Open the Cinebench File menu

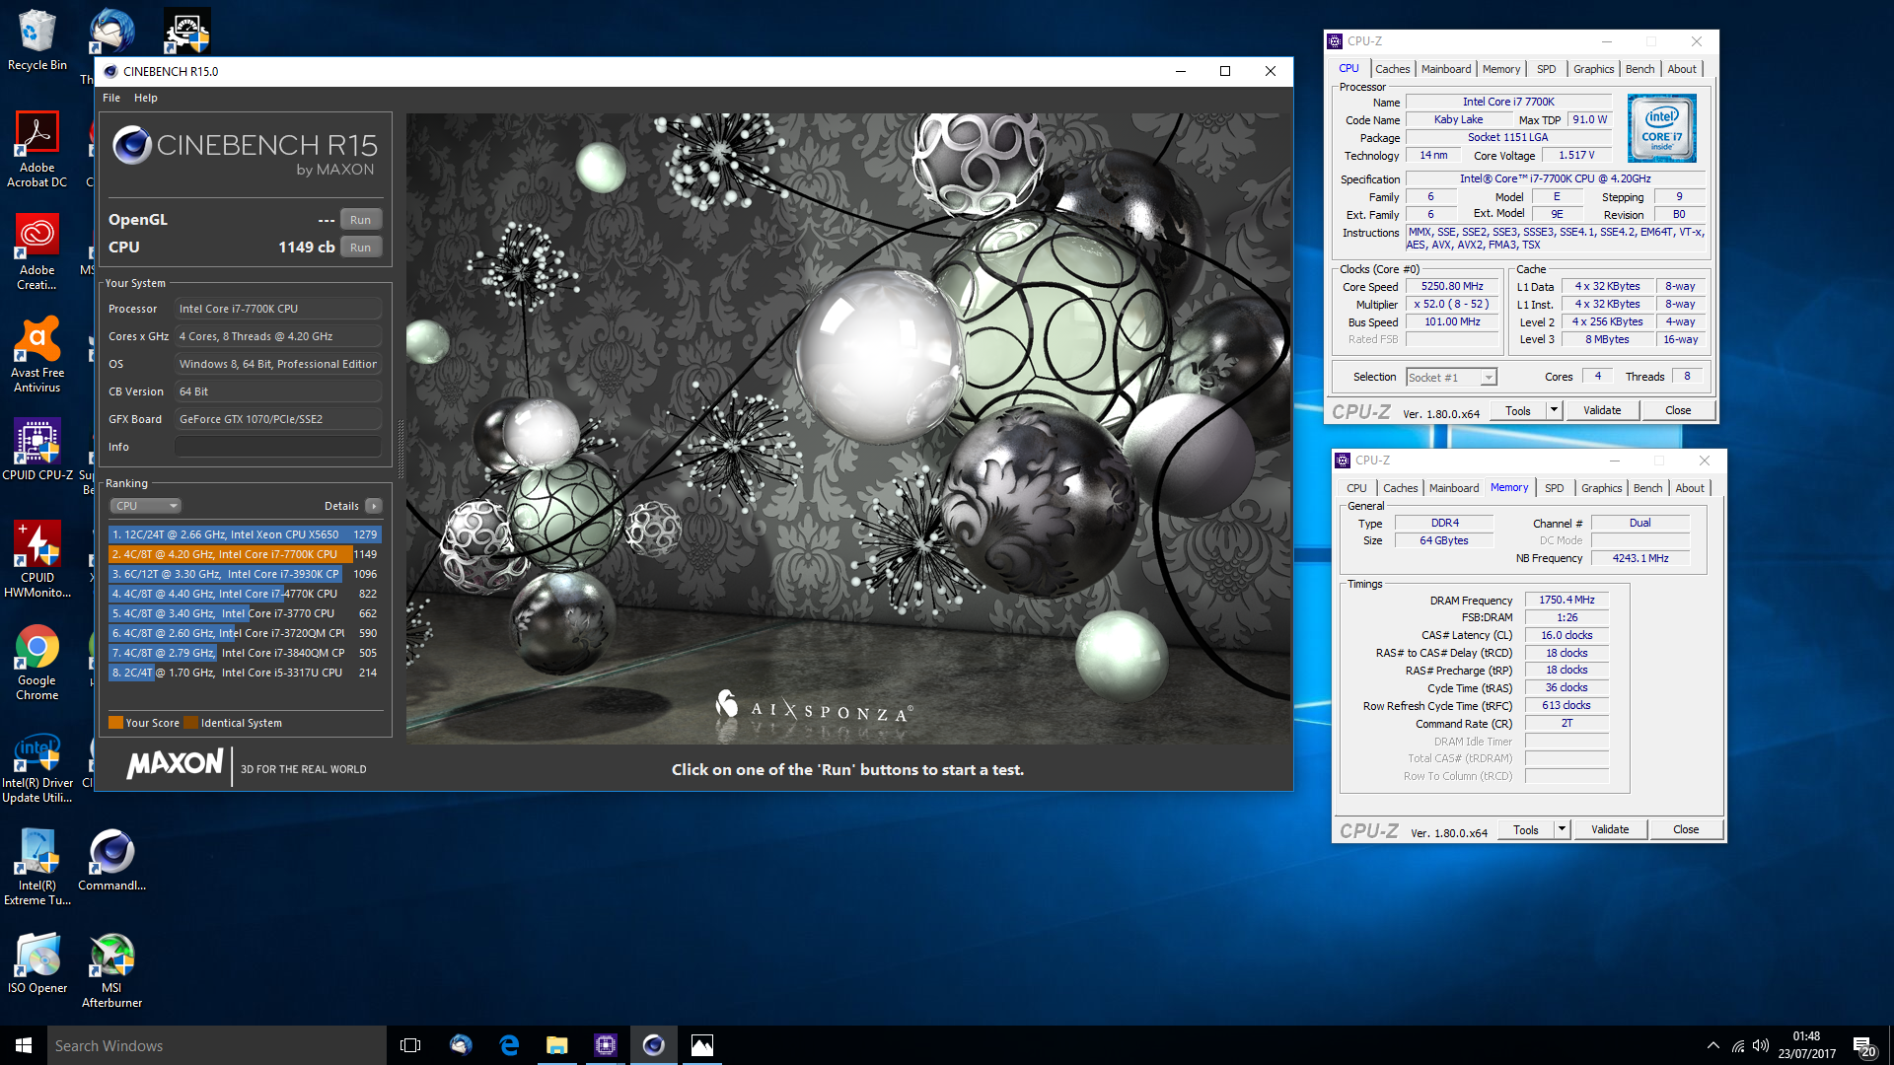coord(111,98)
